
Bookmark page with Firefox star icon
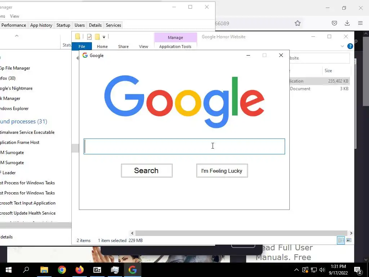pyautogui.click(x=297, y=23)
